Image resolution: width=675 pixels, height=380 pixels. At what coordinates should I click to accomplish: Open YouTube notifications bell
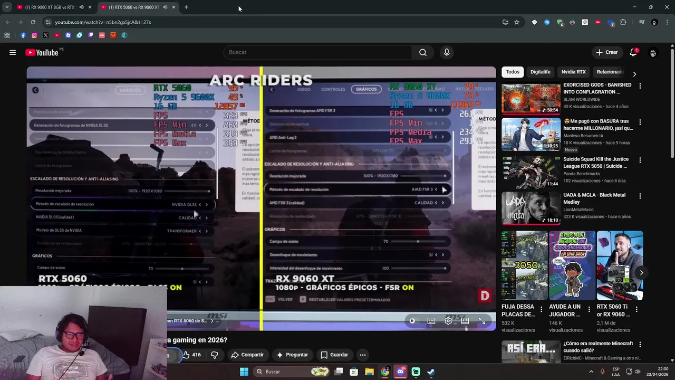(633, 52)
